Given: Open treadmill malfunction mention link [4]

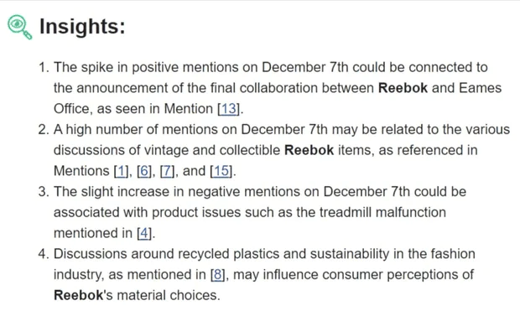Looking at the screenshot, I should pyautogui.click(x=144, y=233).
